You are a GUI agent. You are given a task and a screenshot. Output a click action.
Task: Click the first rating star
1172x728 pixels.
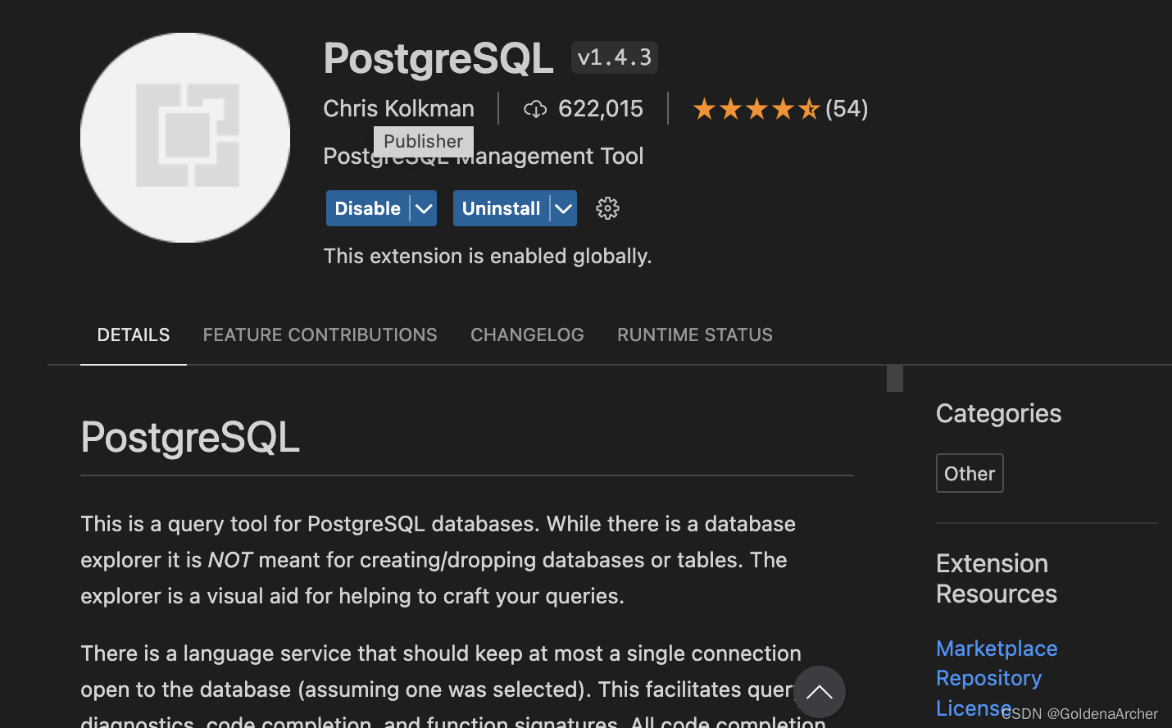705,107
